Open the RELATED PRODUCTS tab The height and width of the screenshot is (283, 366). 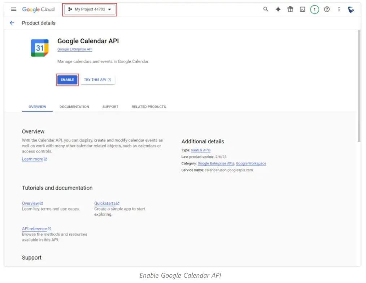click(x=149, y=107)
